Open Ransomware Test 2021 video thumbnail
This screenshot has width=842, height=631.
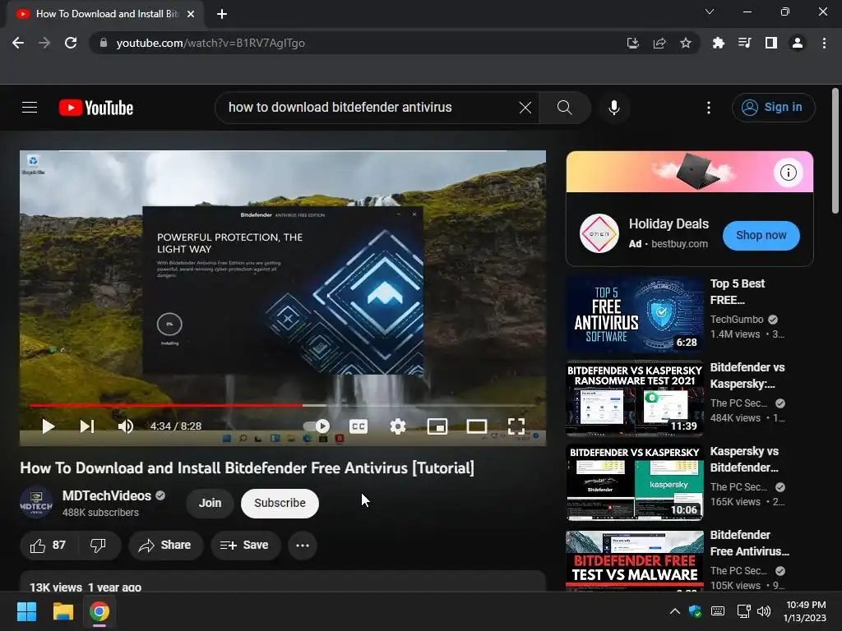[x=635, y=398]
